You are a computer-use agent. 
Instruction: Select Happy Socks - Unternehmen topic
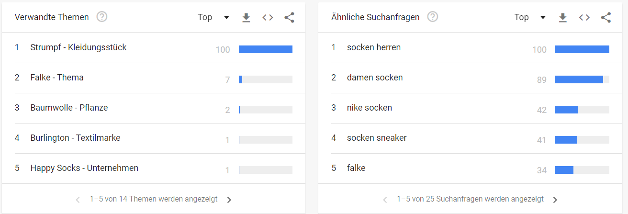(84, 168)
